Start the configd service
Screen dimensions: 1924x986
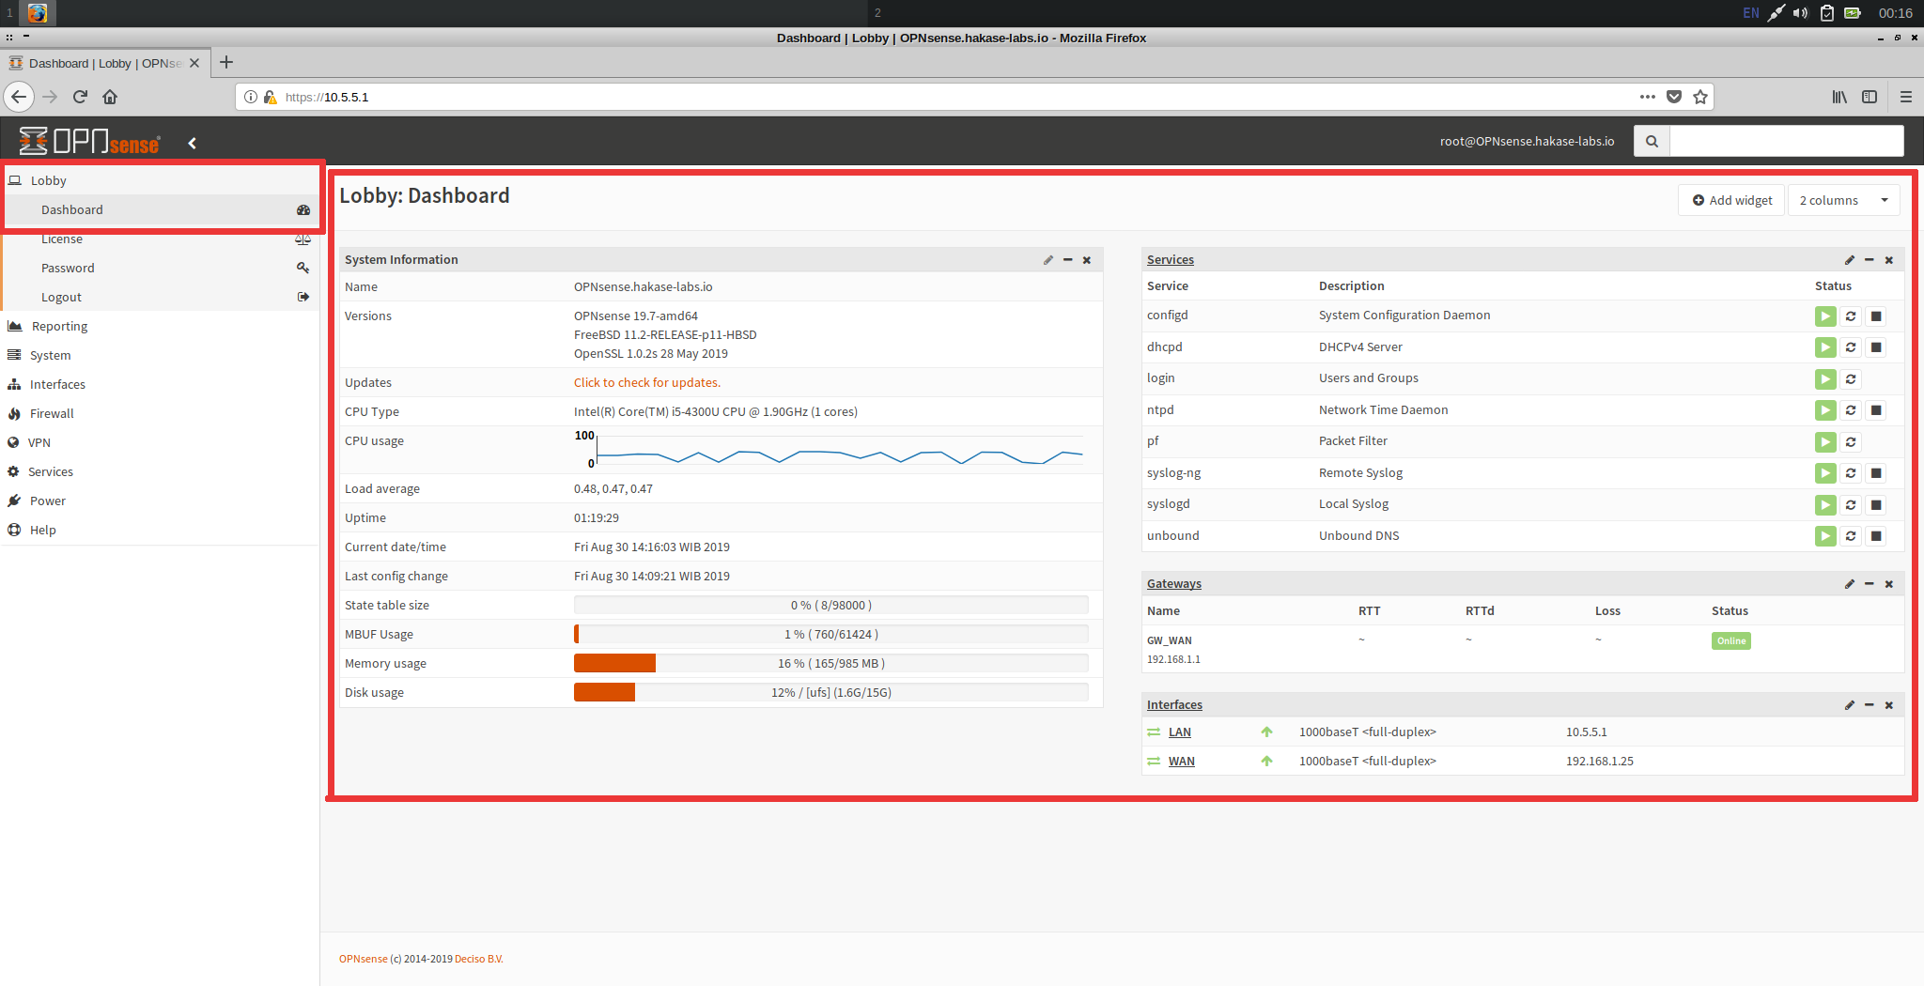(x=1824, y=316)
